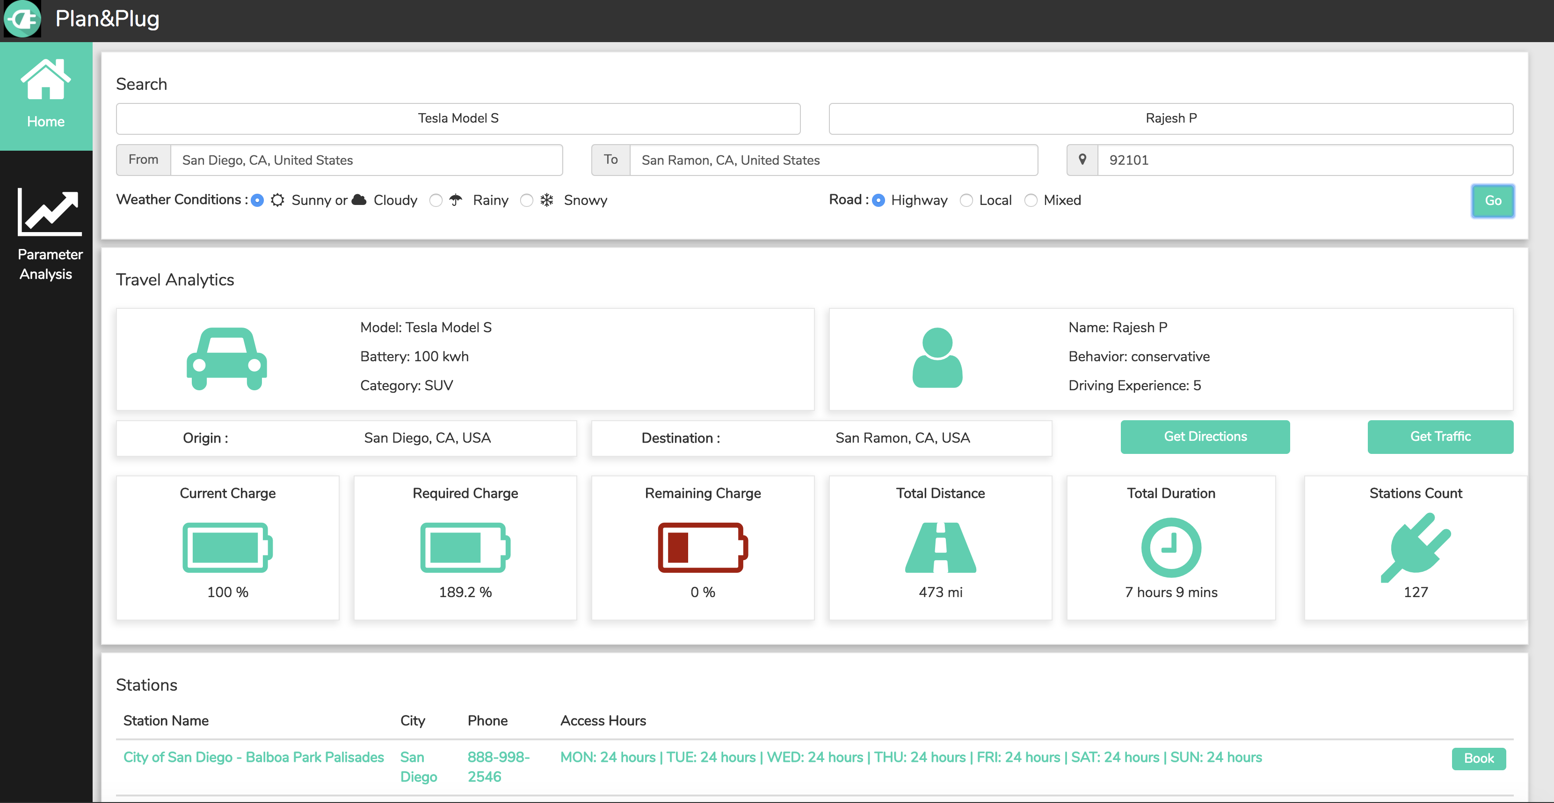Book the Balboa Park Palisades station

(1479, 759)
